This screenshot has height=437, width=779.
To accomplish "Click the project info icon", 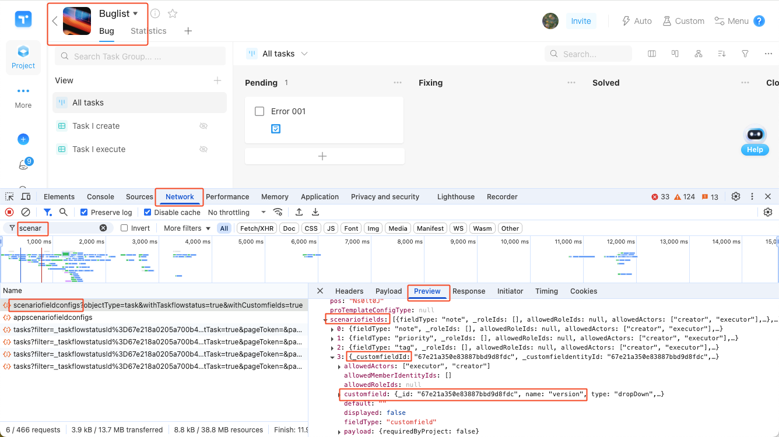I will coord(155,13).
